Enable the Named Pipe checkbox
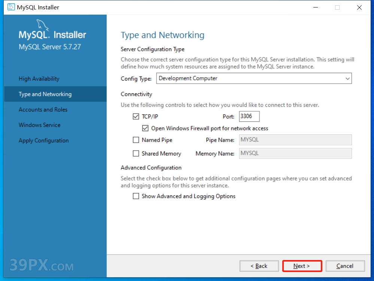374x281 pixels. point(136,140)
